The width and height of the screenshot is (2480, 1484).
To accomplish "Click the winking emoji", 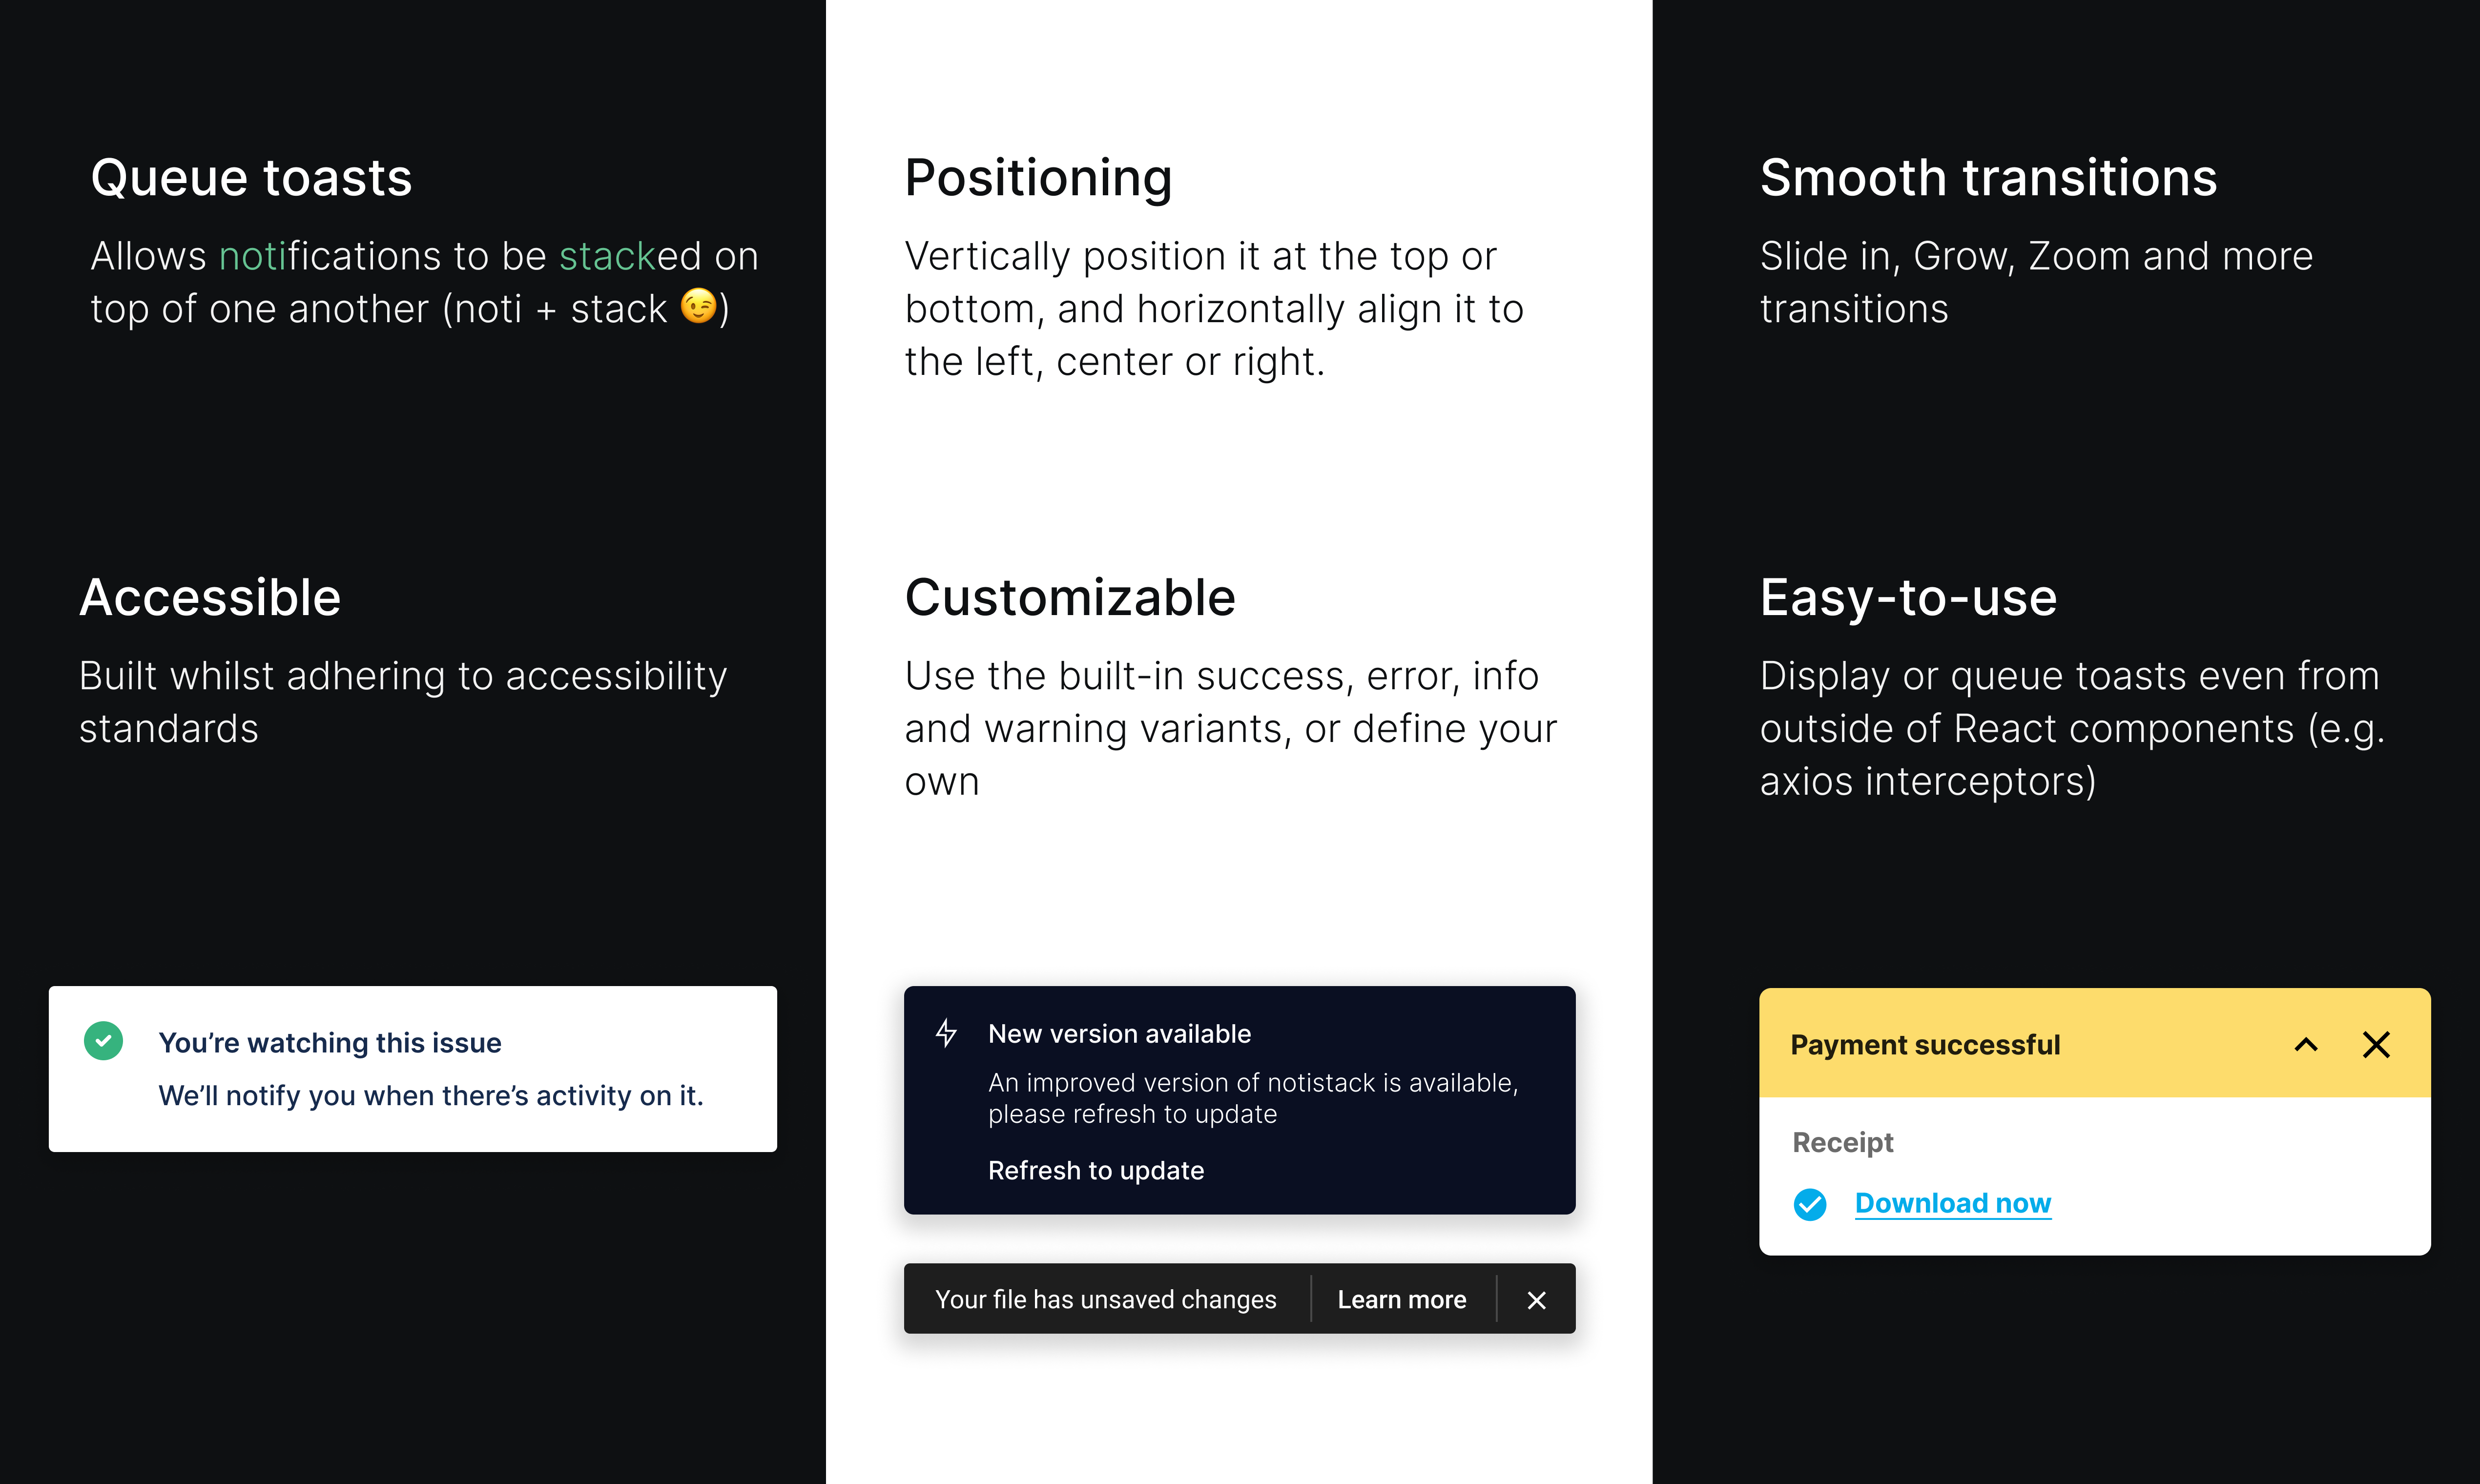I will click(698, 306).
